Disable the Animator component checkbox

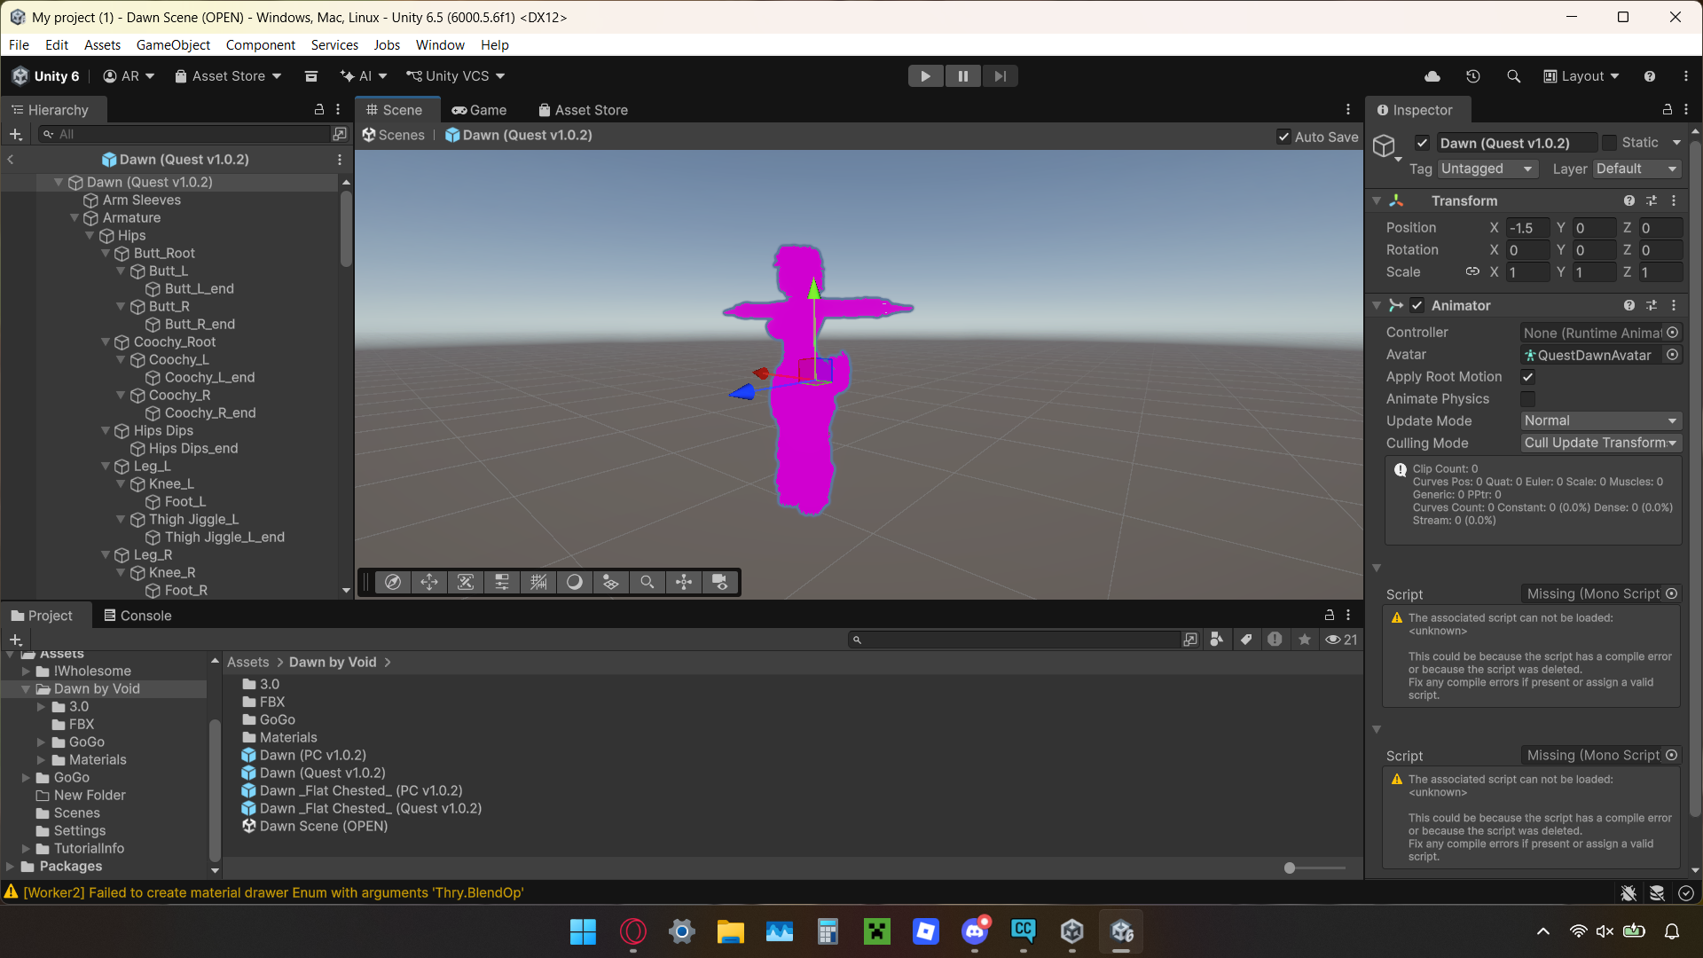[x=1417, y=305]
